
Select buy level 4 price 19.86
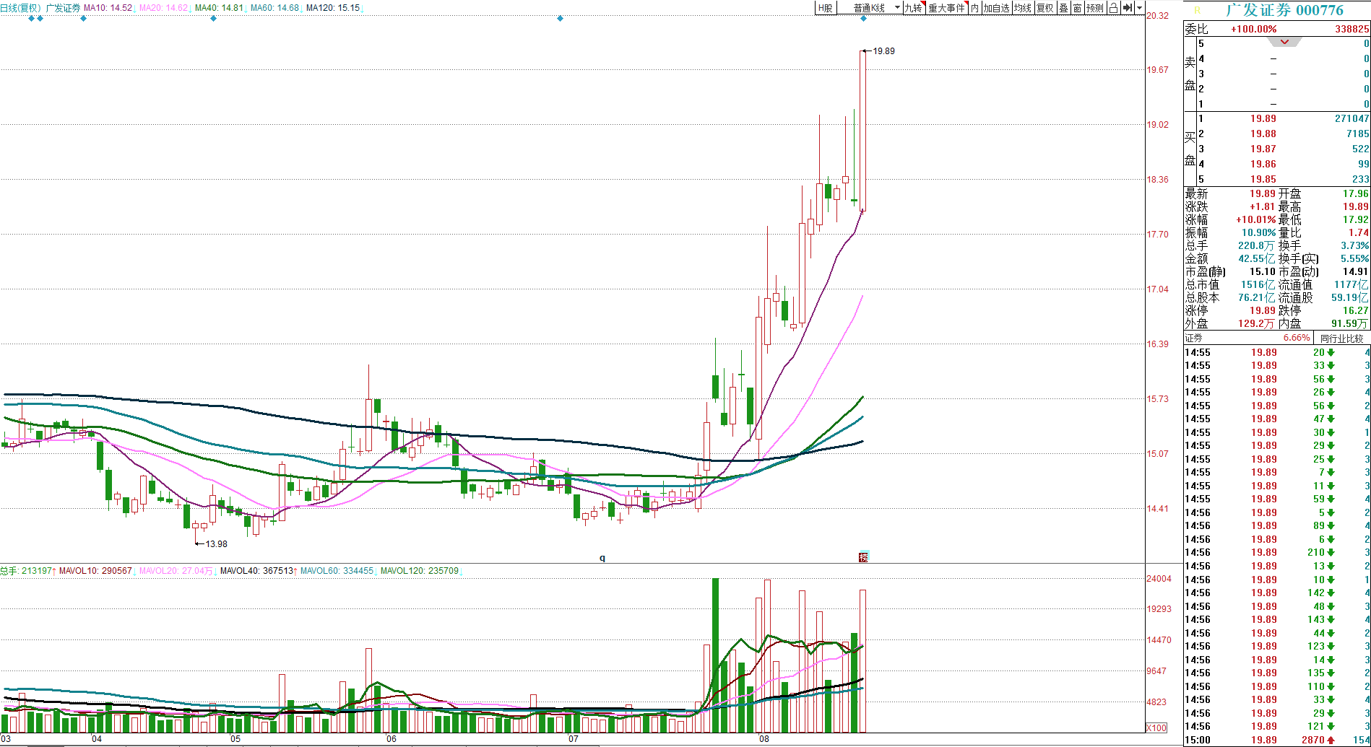coord(1263,164)
